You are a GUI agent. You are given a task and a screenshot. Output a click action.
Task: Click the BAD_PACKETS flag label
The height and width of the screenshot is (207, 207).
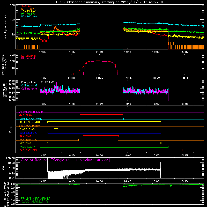pos(28,150)
